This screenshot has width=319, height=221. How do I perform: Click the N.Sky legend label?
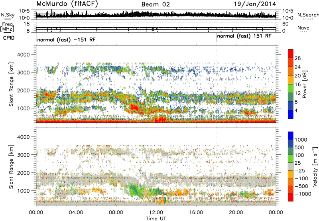(8, 15)
